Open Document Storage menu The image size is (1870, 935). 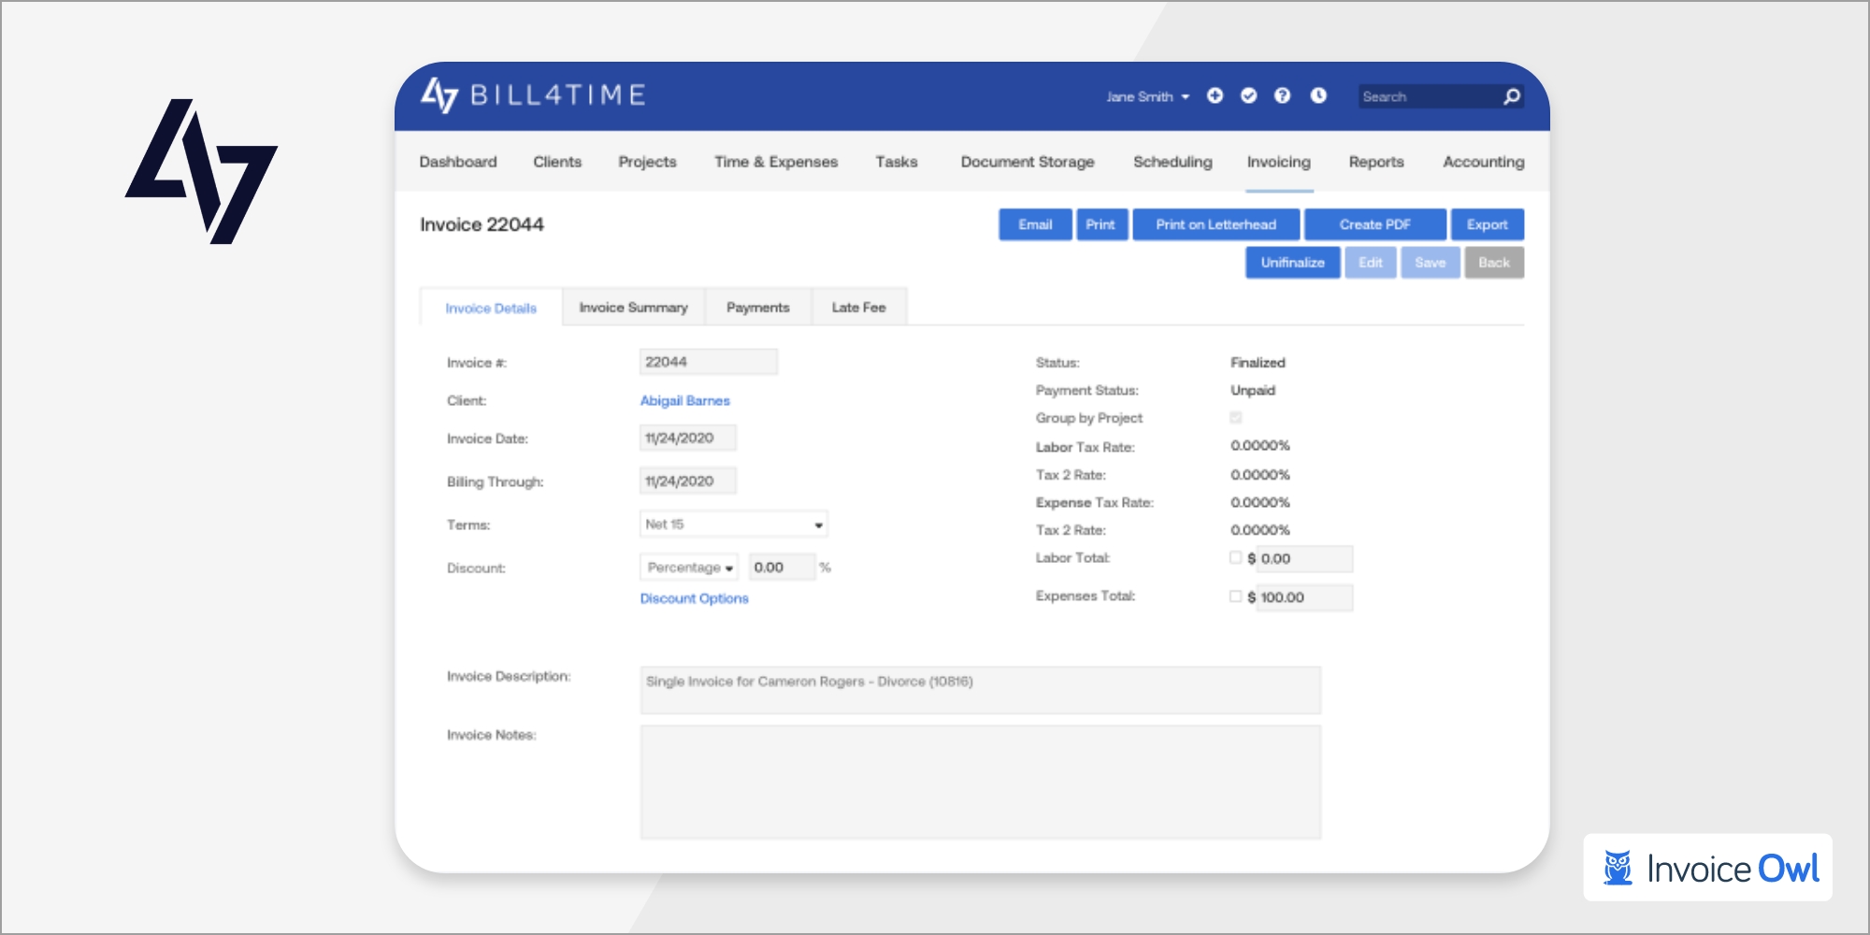(1028, 162)
